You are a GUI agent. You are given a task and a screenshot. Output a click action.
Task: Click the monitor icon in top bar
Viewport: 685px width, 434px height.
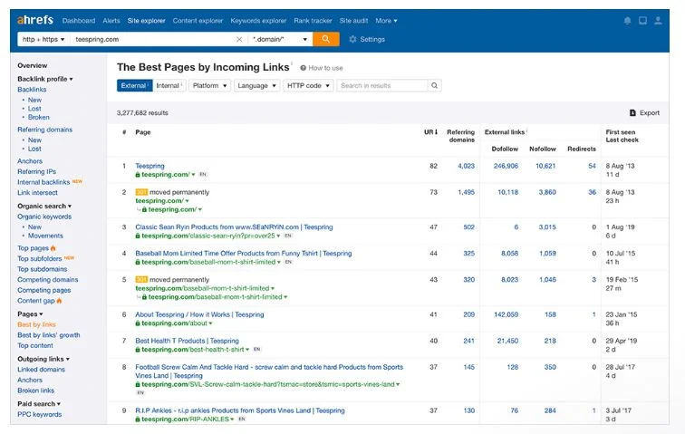pyautogui.click(x=642, y=21)
